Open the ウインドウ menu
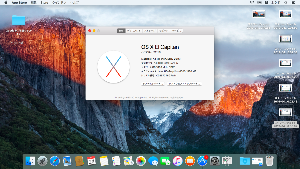This screenshot has width=300, height=169. (x=59, y=2)
